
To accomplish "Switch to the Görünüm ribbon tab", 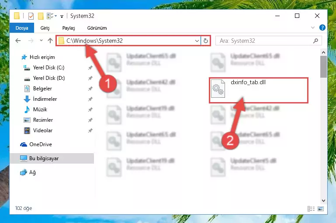I will 97,28.
